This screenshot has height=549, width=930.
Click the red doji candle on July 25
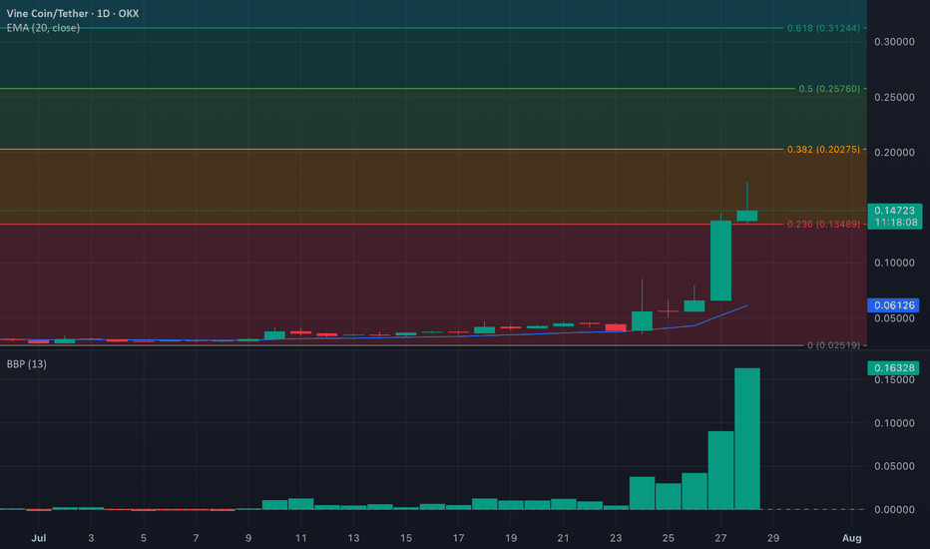coord(668,309)
